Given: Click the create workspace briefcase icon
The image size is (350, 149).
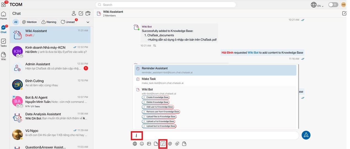Looking at the screenshot, I should [88, 13].
